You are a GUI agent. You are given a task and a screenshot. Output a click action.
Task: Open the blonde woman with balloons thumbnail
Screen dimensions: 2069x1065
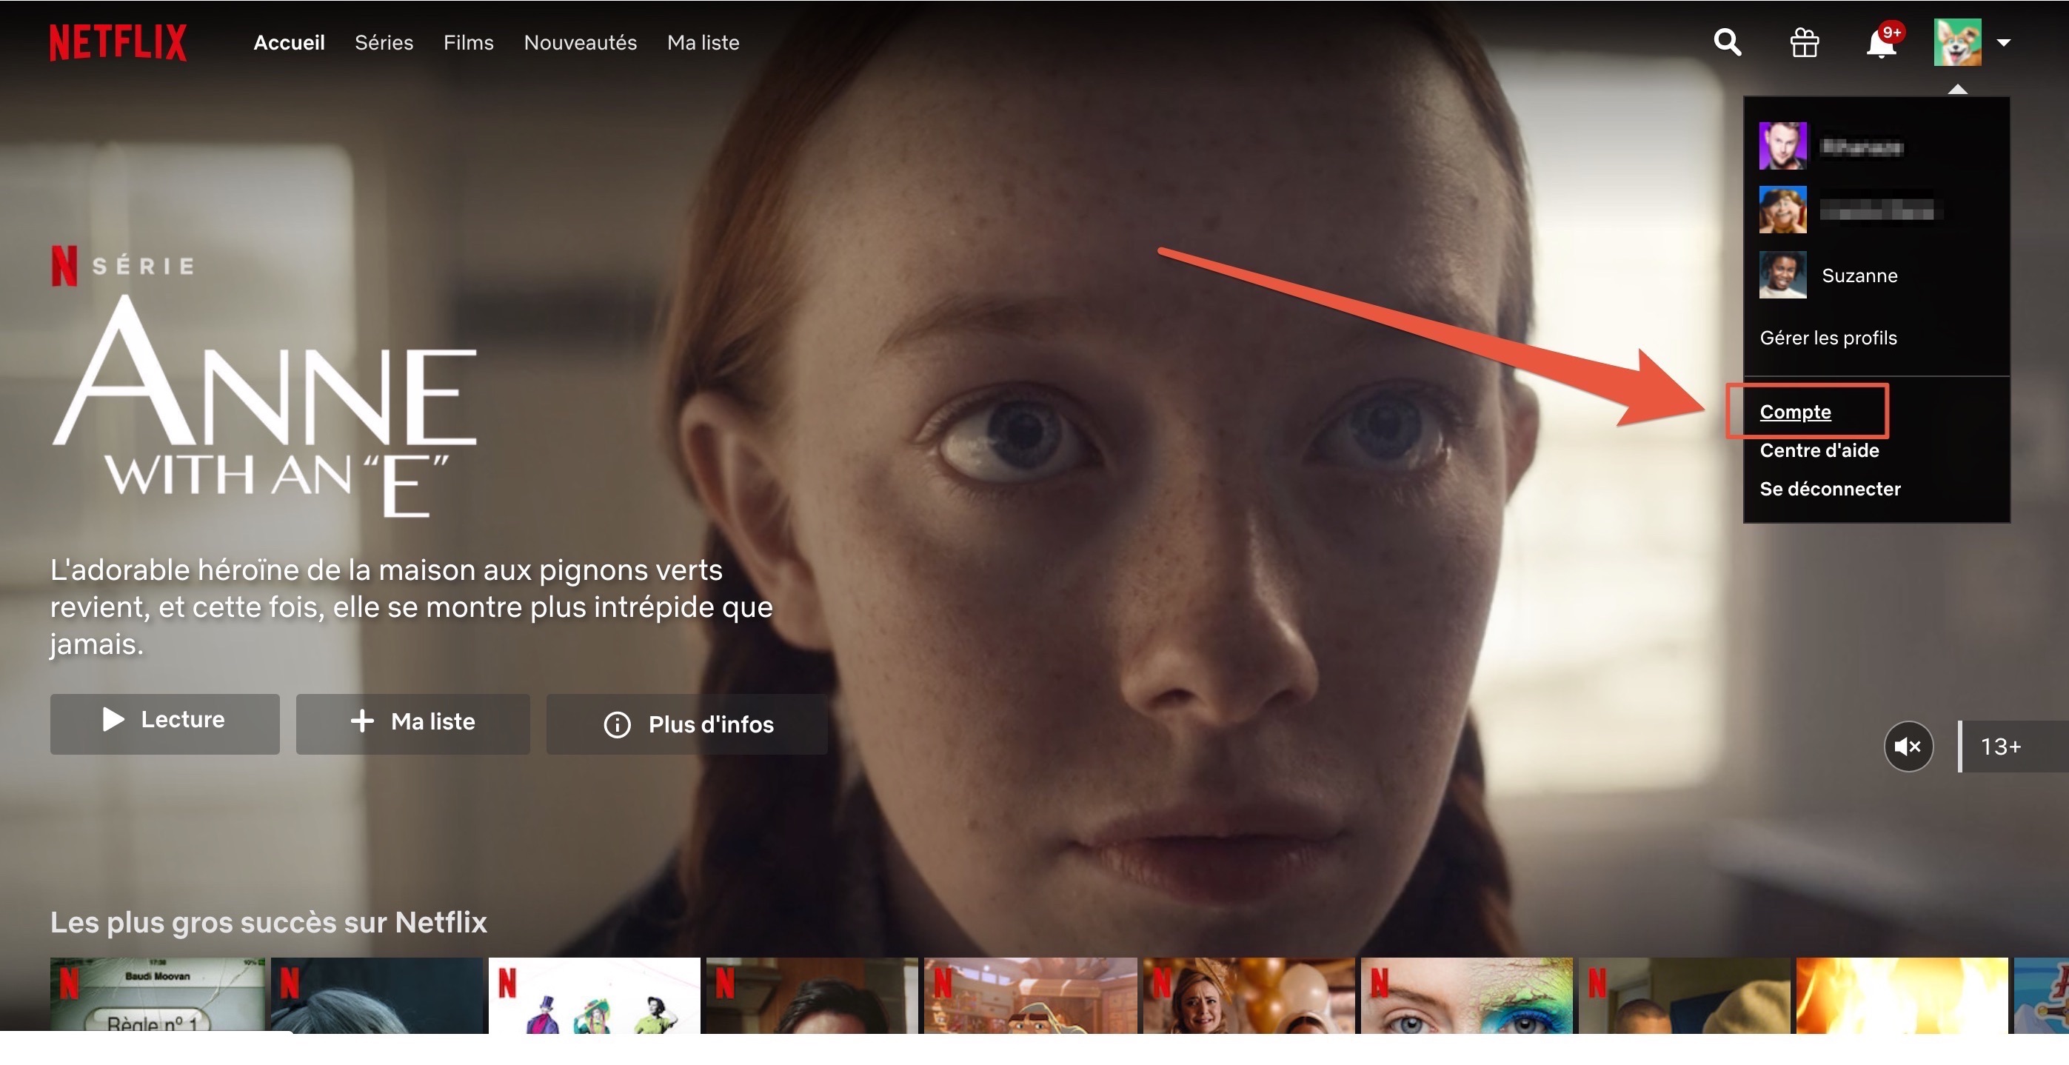point(1249,995)
